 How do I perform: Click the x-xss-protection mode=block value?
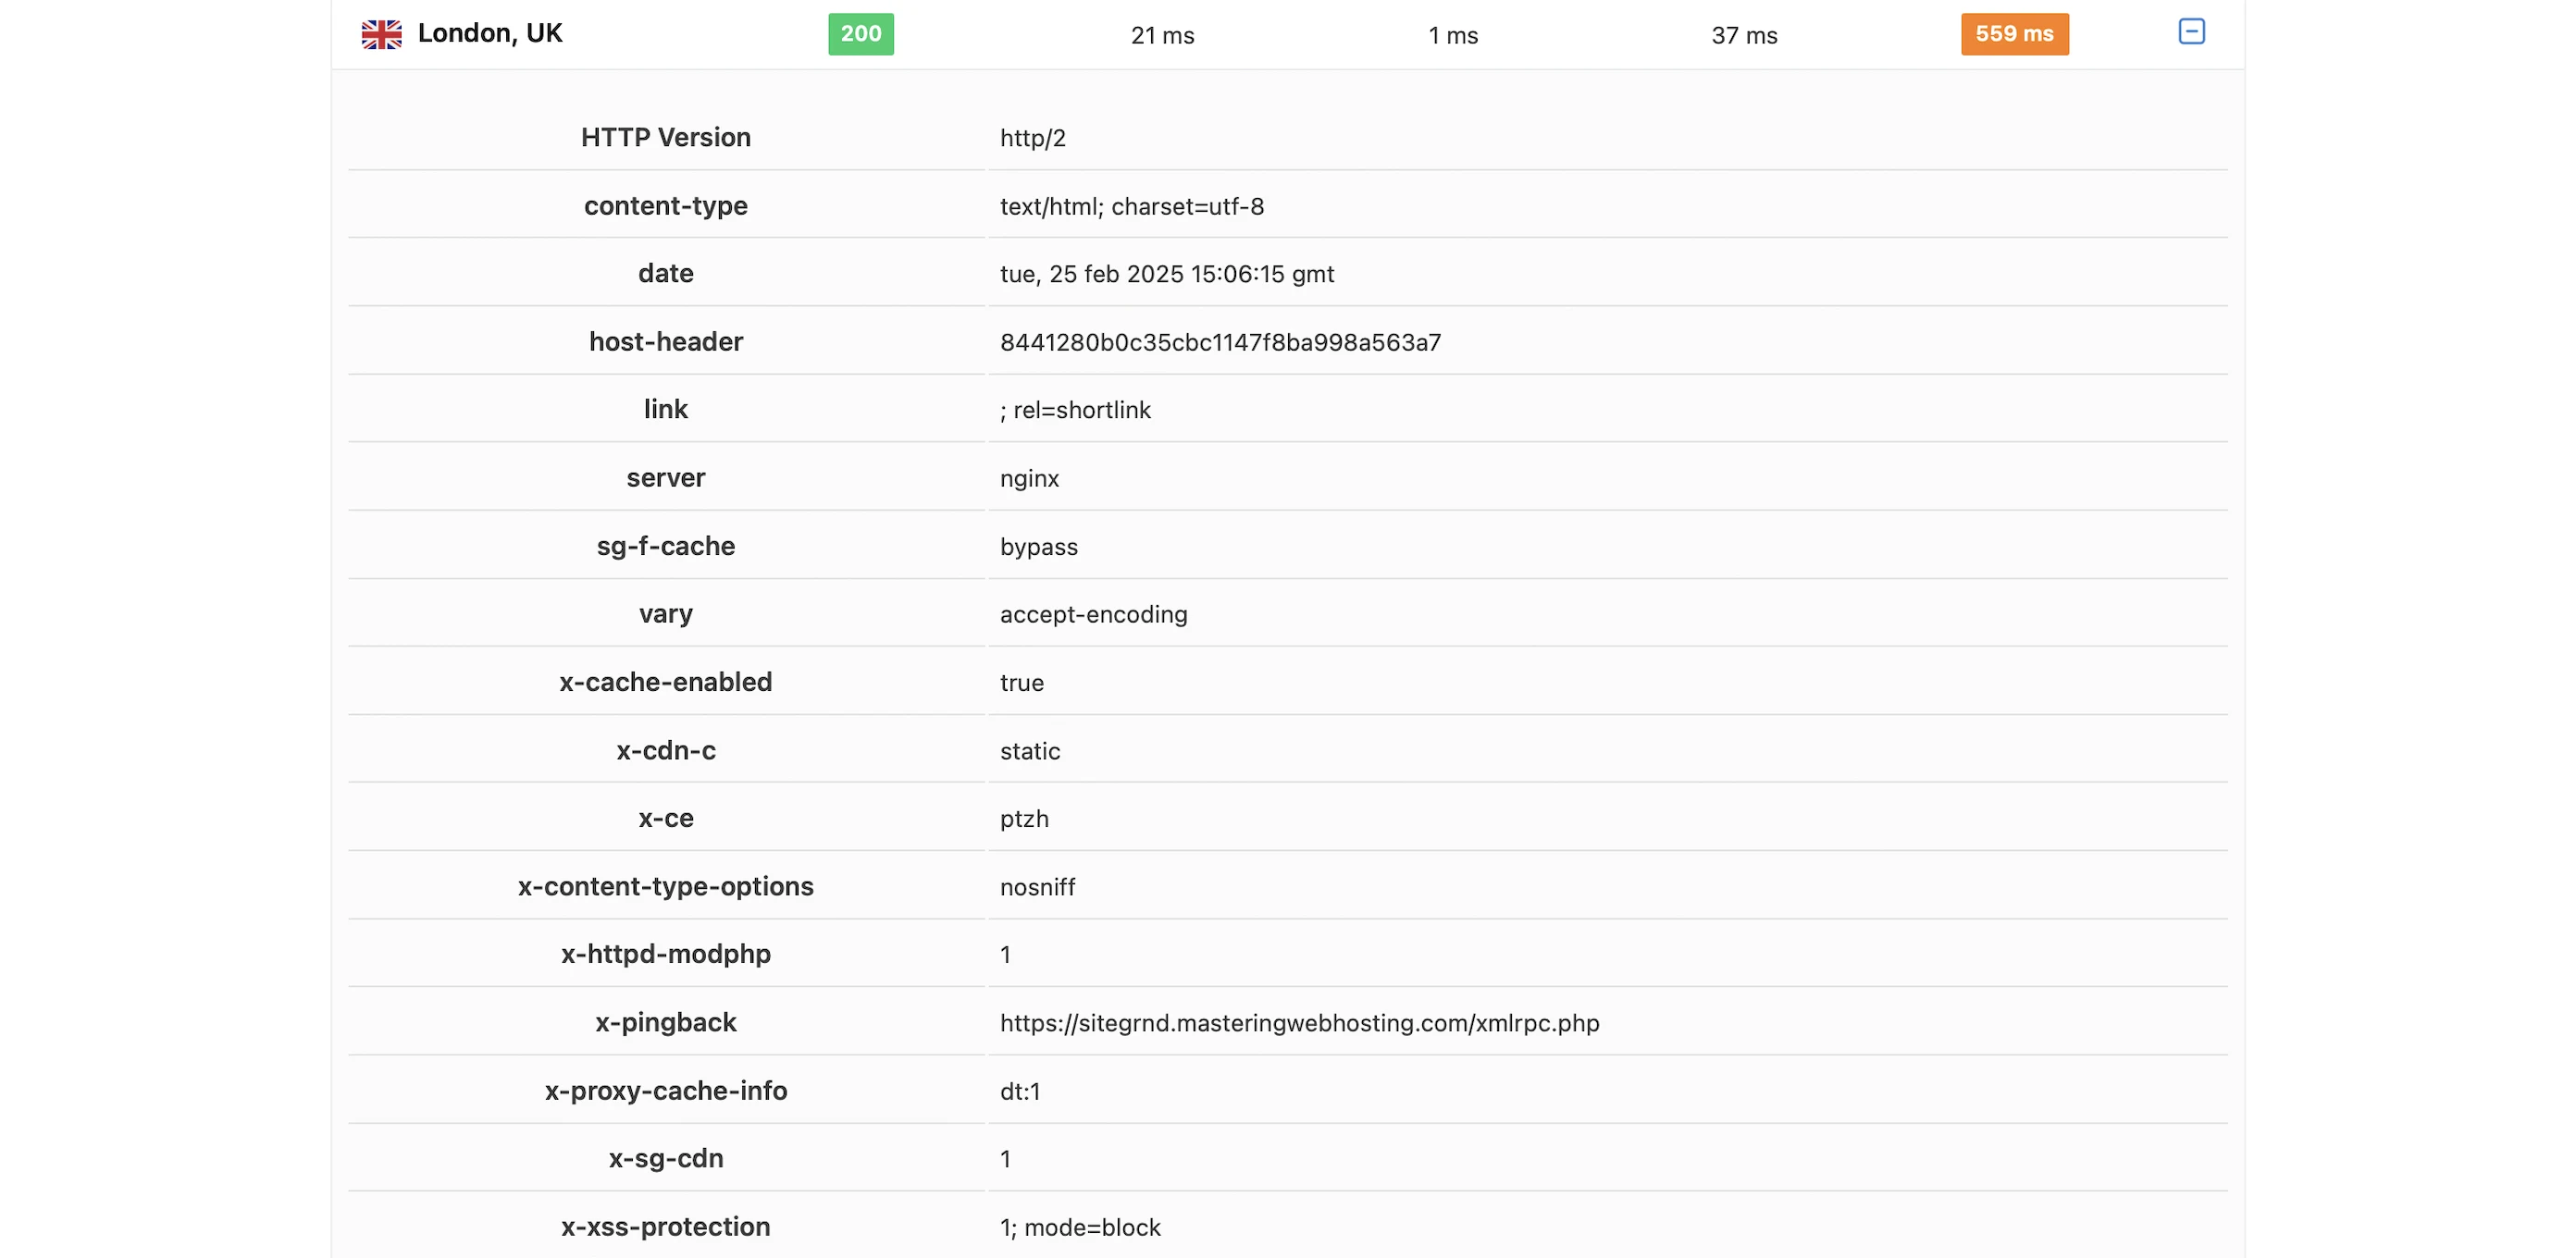[1080, 1227]
